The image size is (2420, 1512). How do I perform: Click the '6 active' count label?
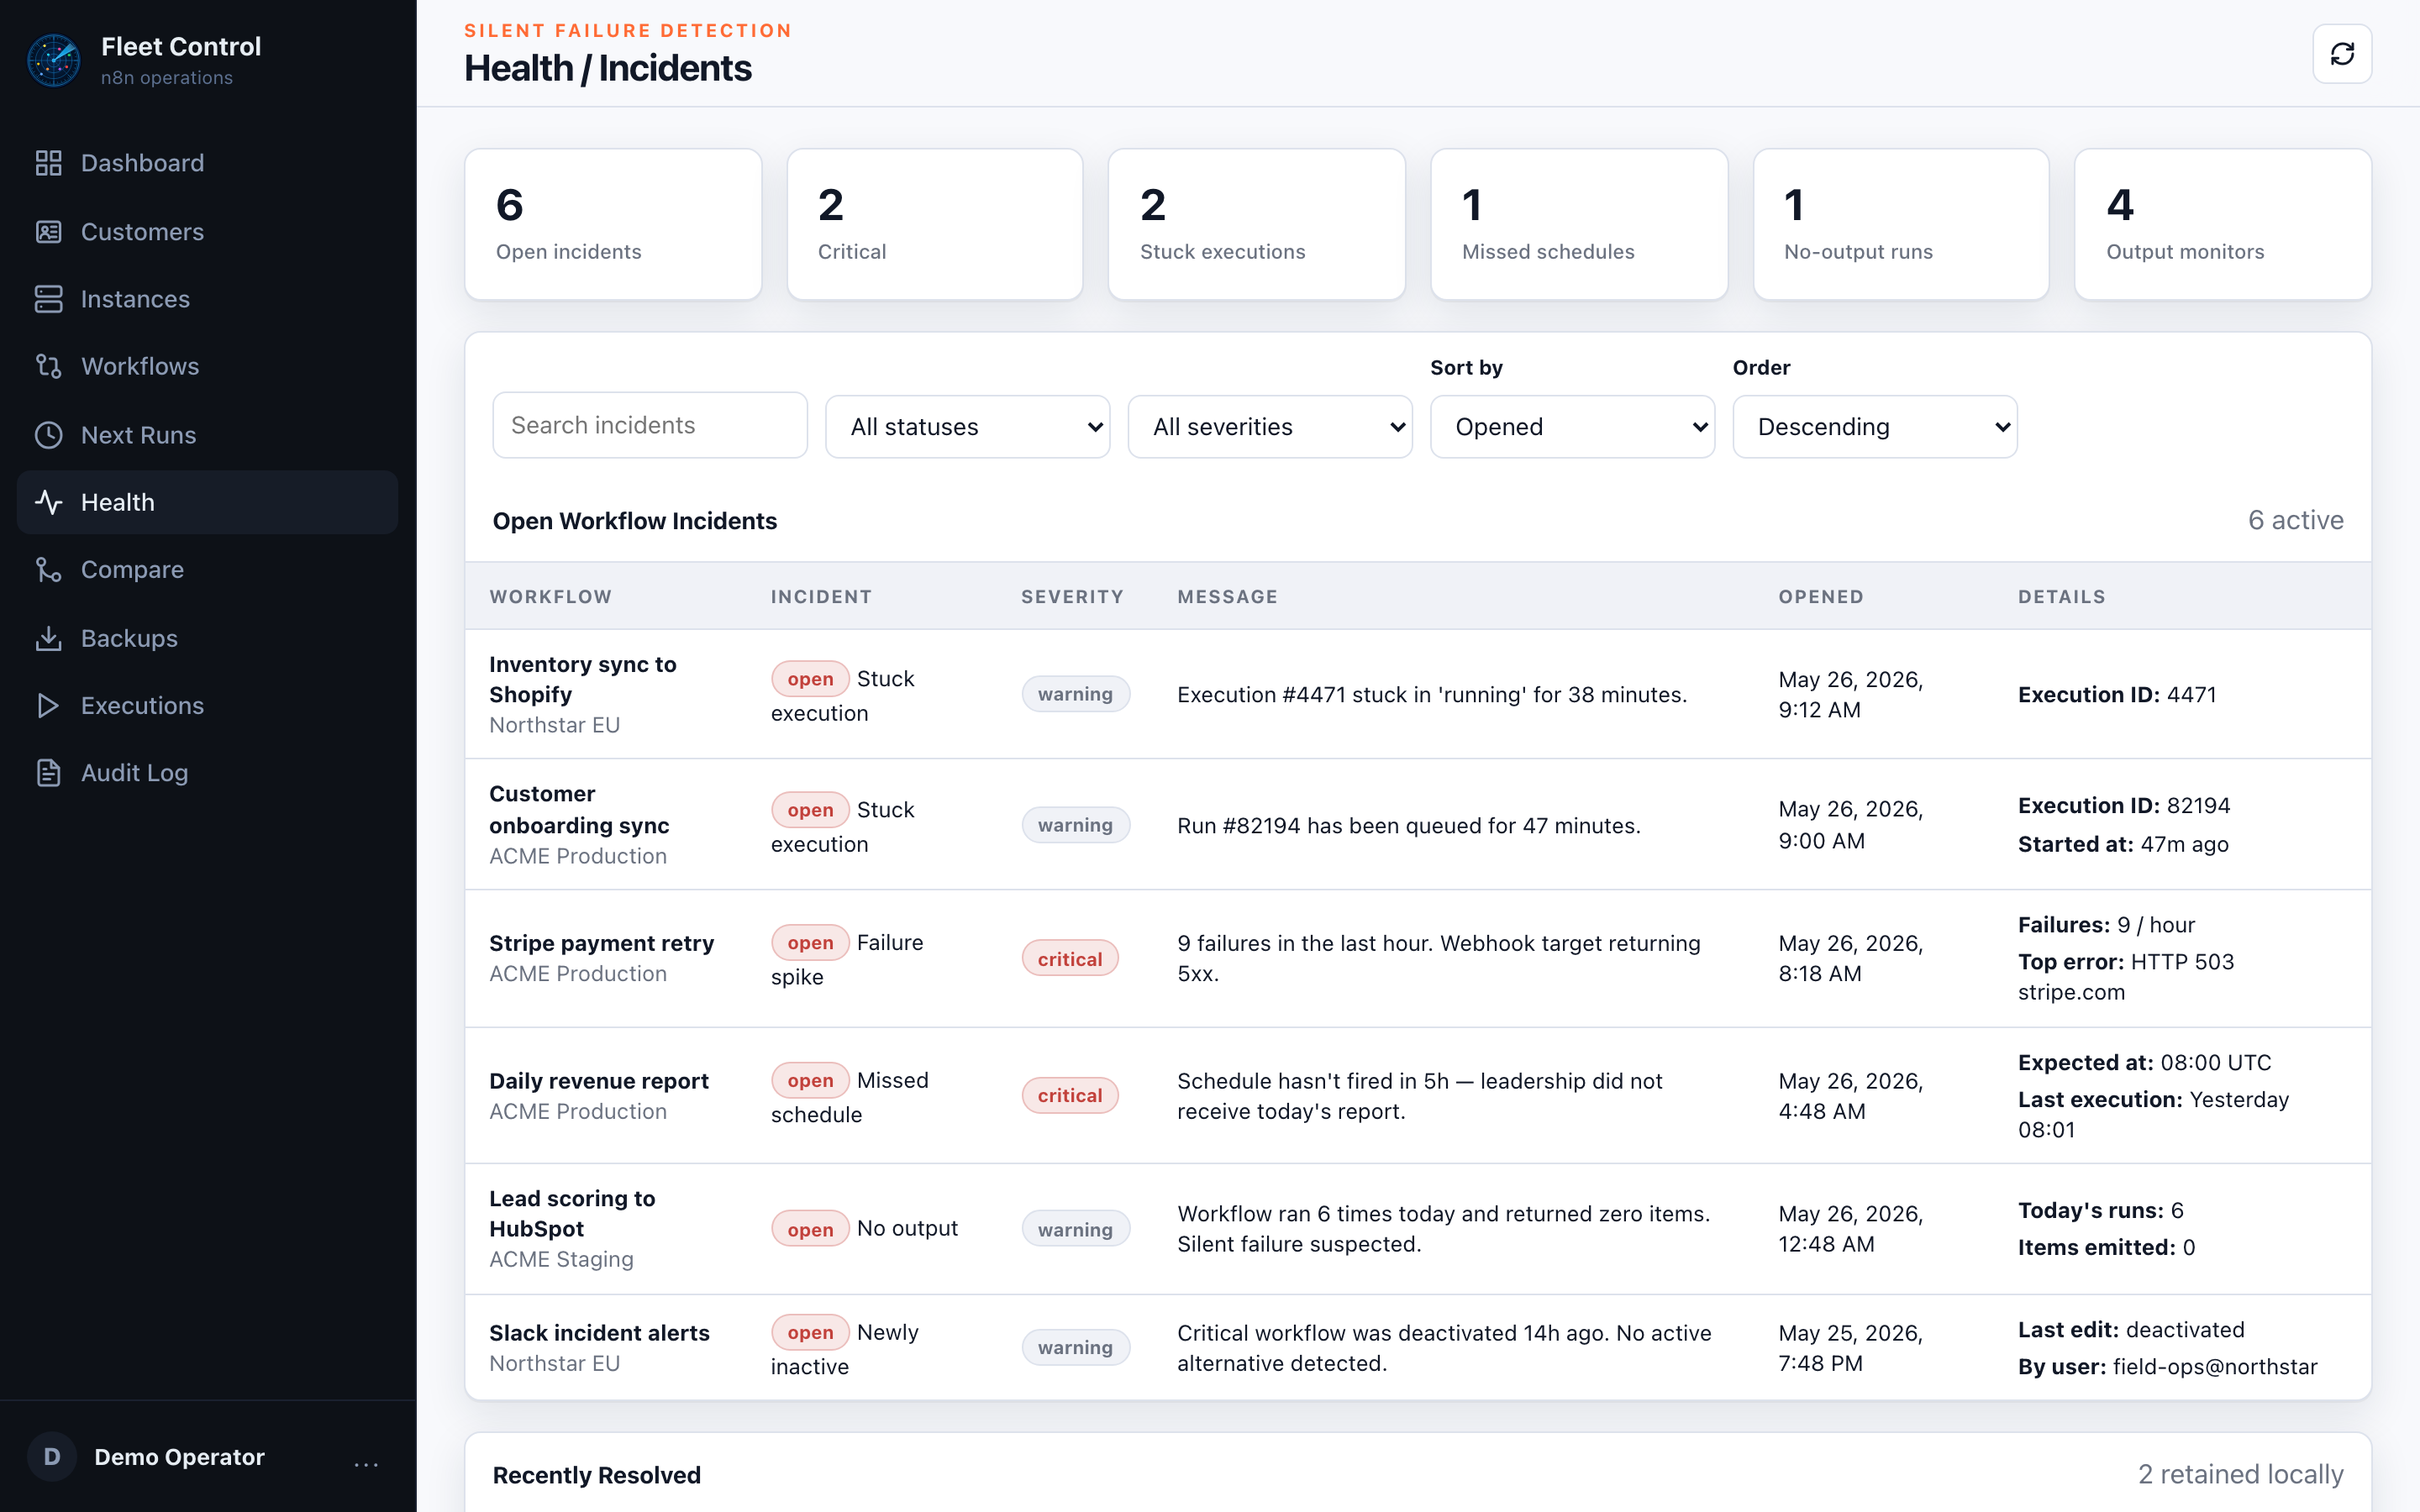[x=2295, y=520]
